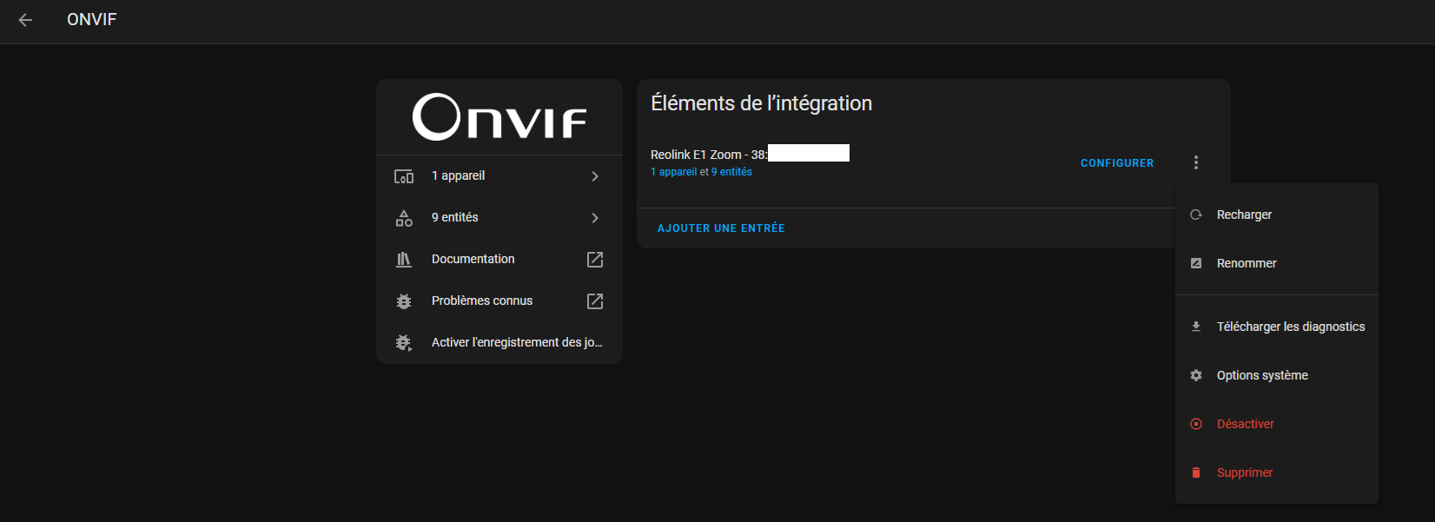Choose Renommer from the menu
1435x522 pixels.
pyautogui.click(x=1247, y=263)
